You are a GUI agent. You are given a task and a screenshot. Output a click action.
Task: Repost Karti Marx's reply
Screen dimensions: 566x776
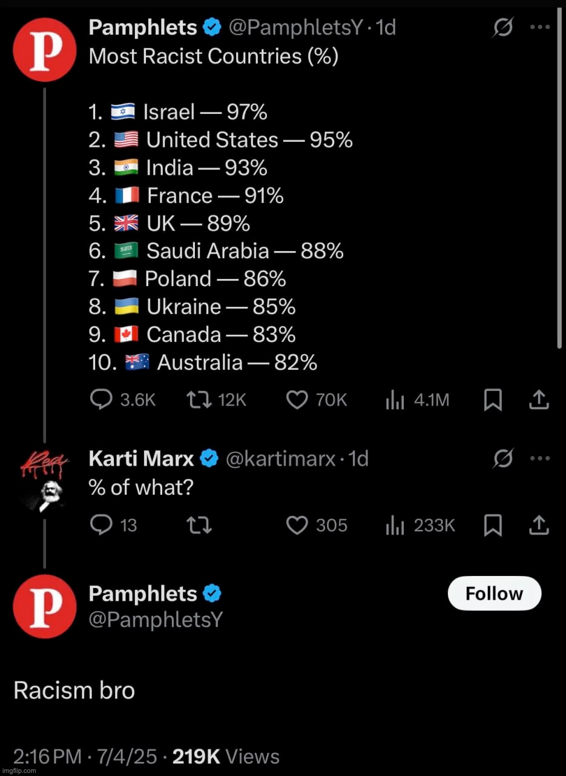coord(199,525)
